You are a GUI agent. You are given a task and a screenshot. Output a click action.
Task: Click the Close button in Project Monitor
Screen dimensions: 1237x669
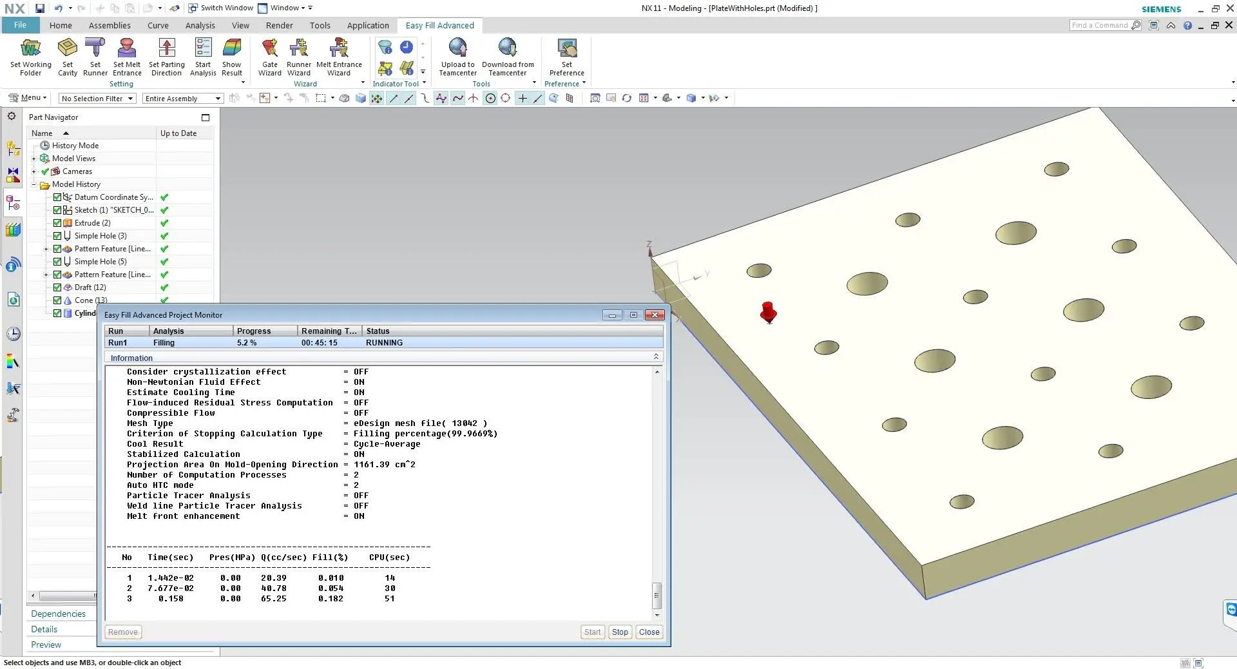(649, 632)
